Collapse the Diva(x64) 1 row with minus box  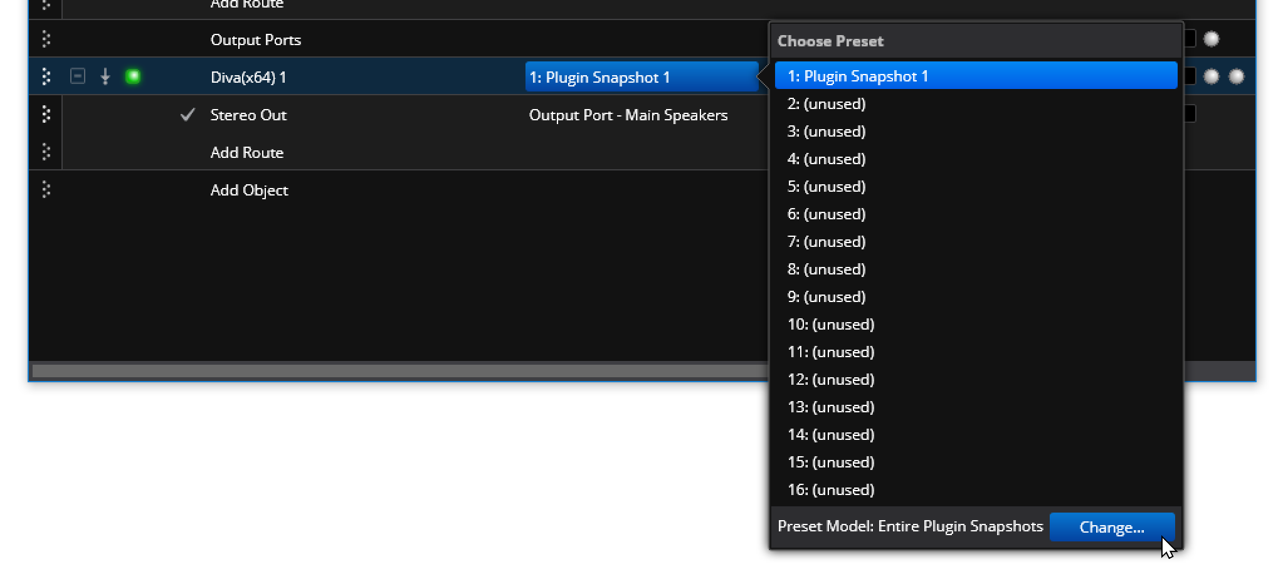pyautogui.click(x=78, y=76)
